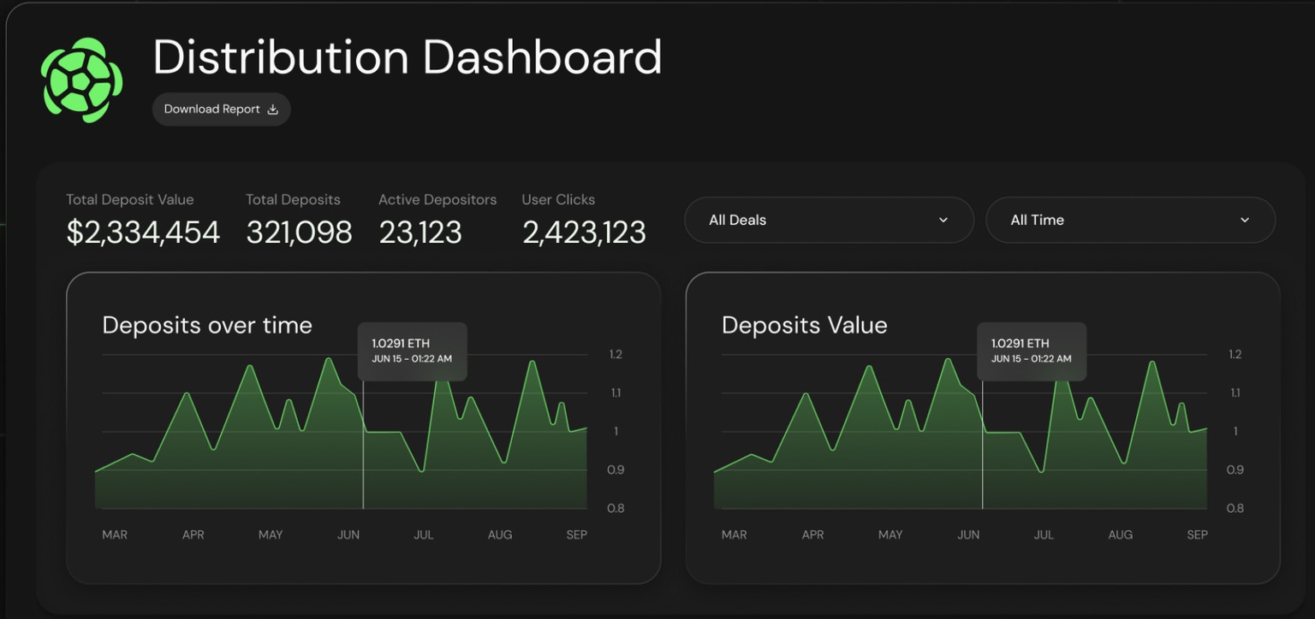This screenshot has height=619, width=1315.
Task: Click the 1.2 gridline label in right chart
Action: point(1235,354)
